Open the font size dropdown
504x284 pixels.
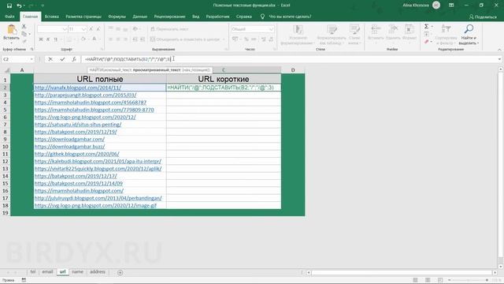[83, 29]
